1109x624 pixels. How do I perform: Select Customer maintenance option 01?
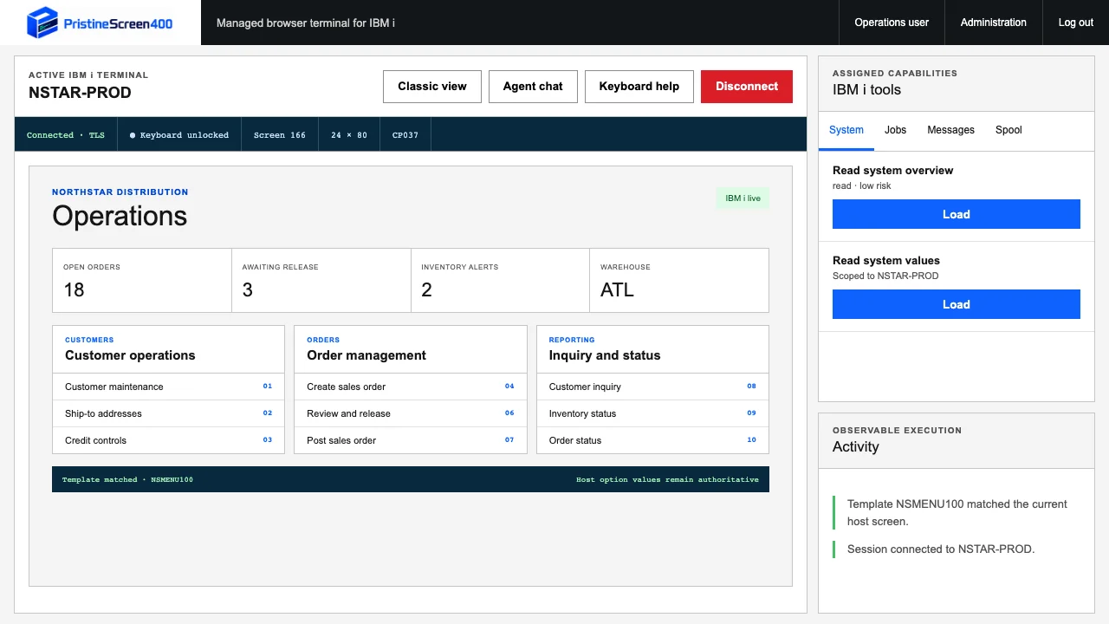point(168,387)
